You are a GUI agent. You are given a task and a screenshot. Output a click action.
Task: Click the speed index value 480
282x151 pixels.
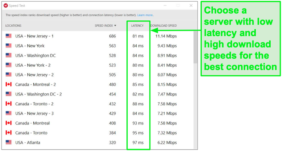112,85
